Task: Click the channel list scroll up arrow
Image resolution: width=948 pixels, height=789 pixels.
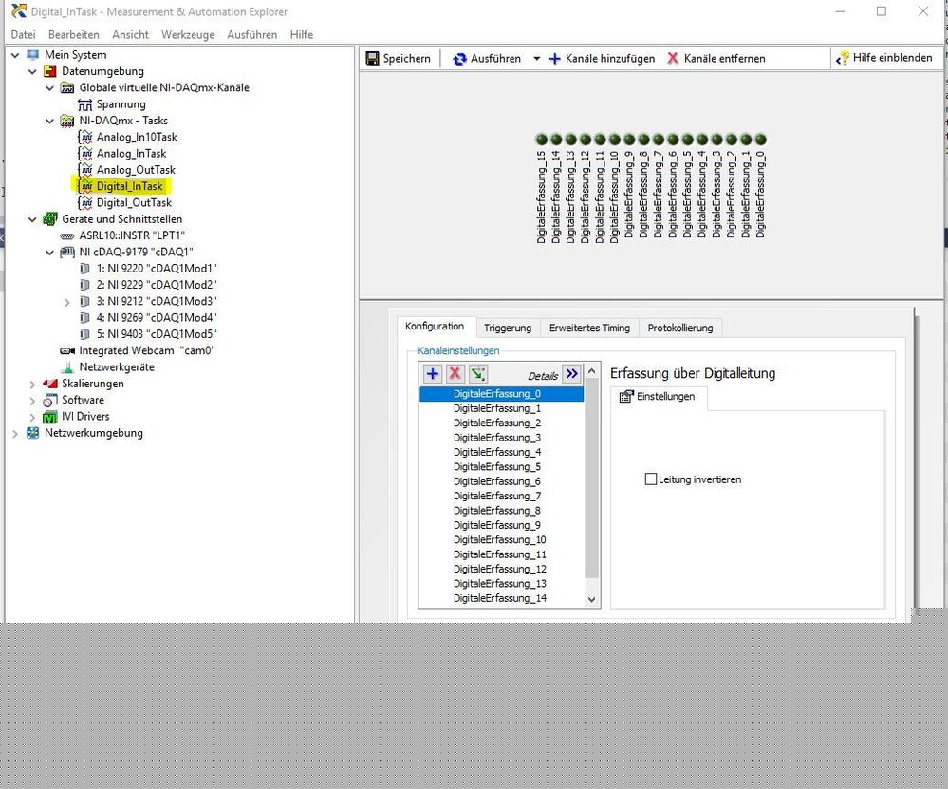Action: pyautogui.click(x=592, y=370)
